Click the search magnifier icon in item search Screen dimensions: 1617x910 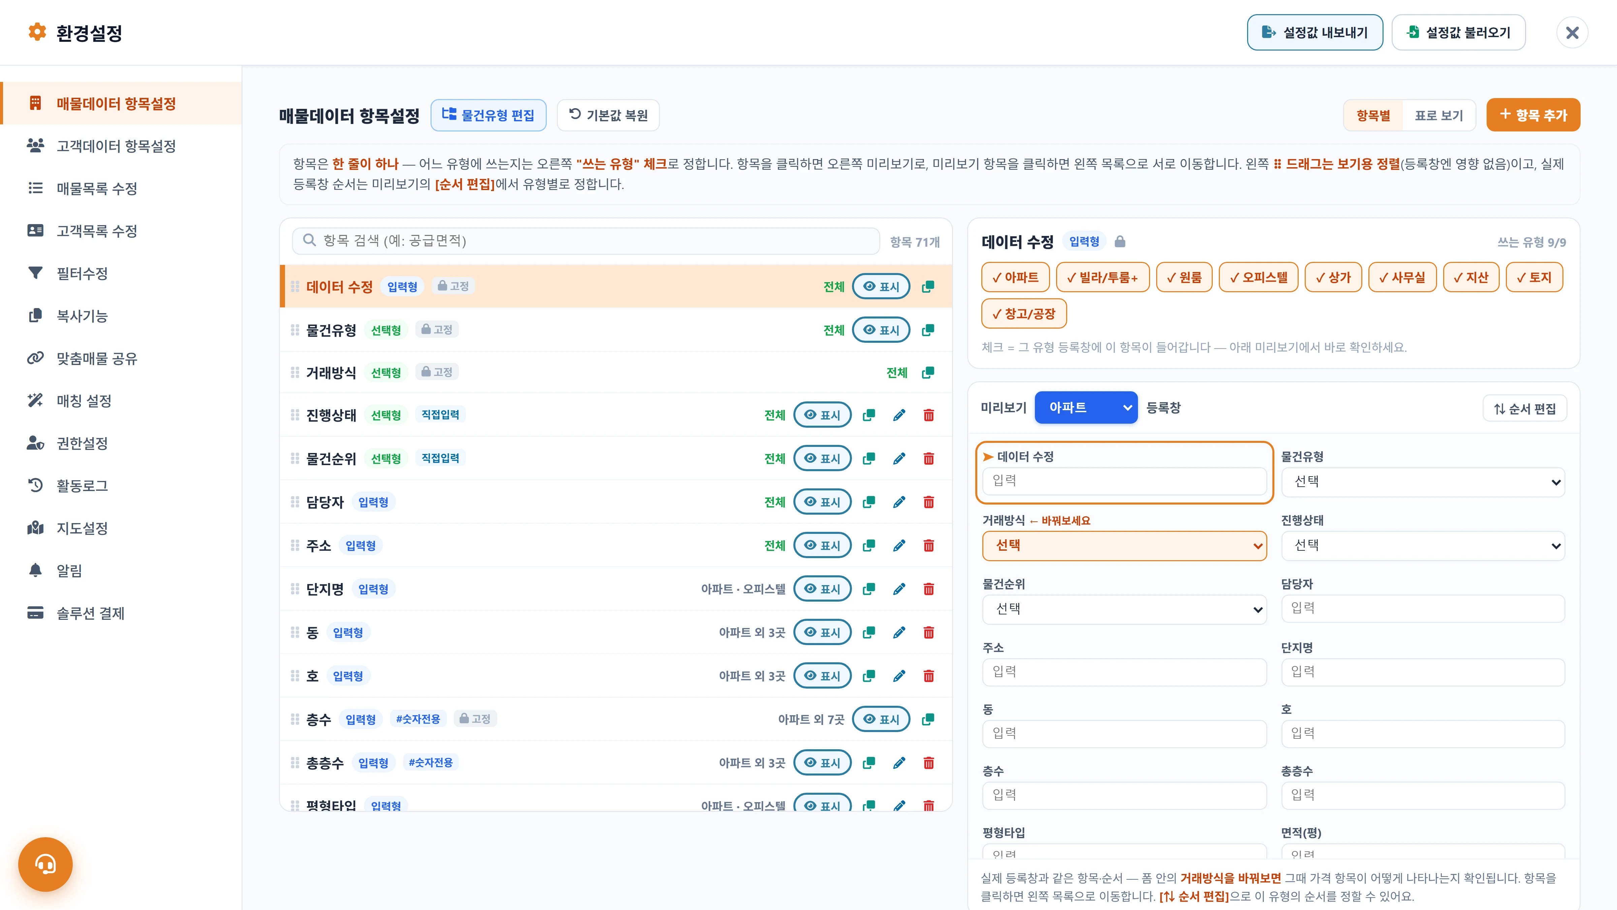(x=309, y=240)
